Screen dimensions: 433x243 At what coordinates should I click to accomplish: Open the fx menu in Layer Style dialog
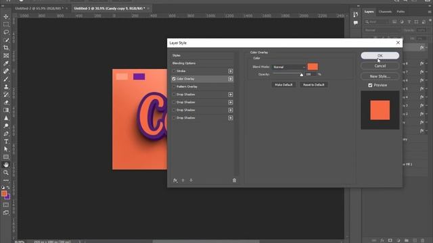[175, 180]
